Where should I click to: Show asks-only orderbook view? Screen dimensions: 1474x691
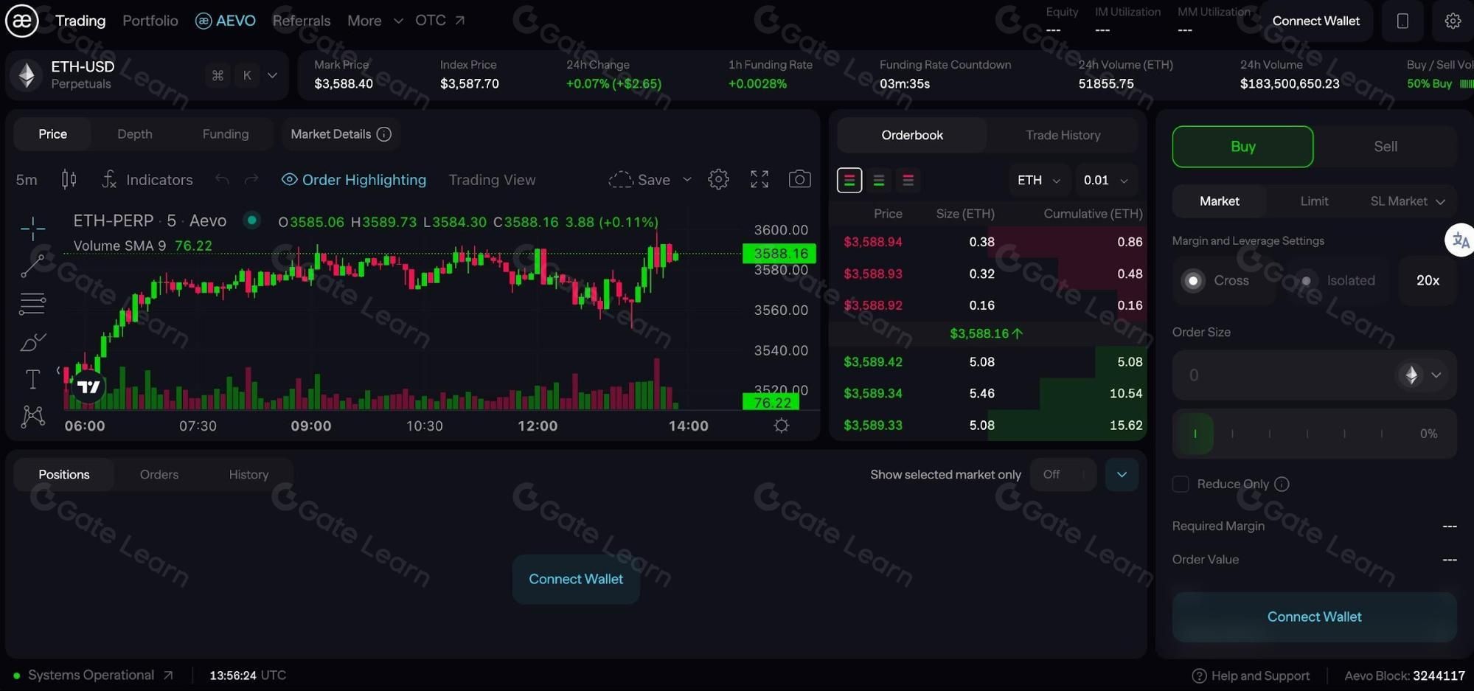pos(908,180)
